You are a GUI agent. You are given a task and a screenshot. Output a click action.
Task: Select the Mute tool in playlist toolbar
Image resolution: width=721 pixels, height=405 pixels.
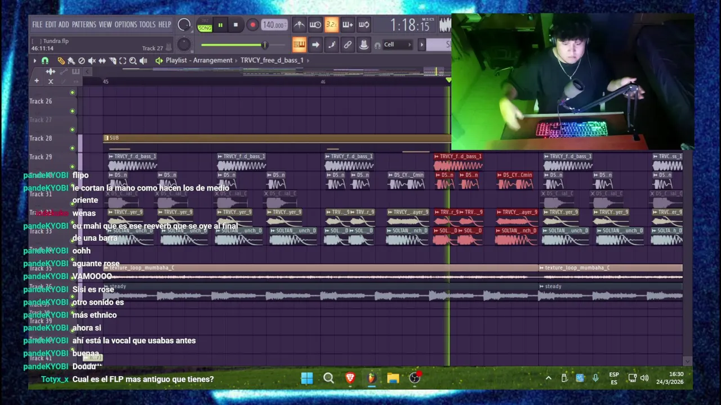pyautogui.click(x=92, y=61)
